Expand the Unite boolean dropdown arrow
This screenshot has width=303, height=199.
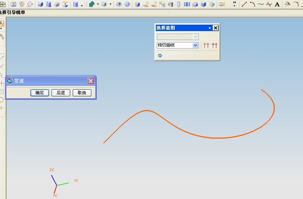tap(98, 4)
